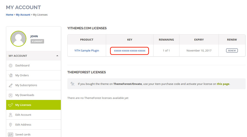247x137 pixels.
Task: Click the My Licenses checkmark icon
Action: [x=10, y=105]
